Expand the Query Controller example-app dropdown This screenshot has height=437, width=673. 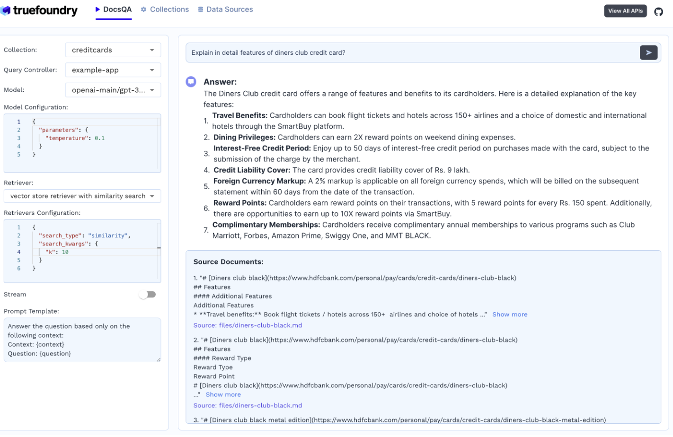point(113,70)
